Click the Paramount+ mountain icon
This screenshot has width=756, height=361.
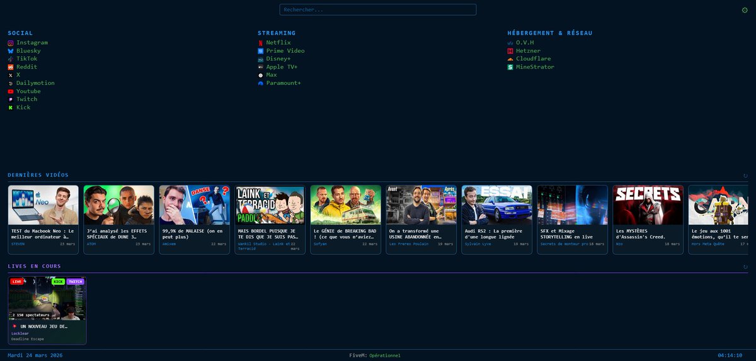(261, 83)
